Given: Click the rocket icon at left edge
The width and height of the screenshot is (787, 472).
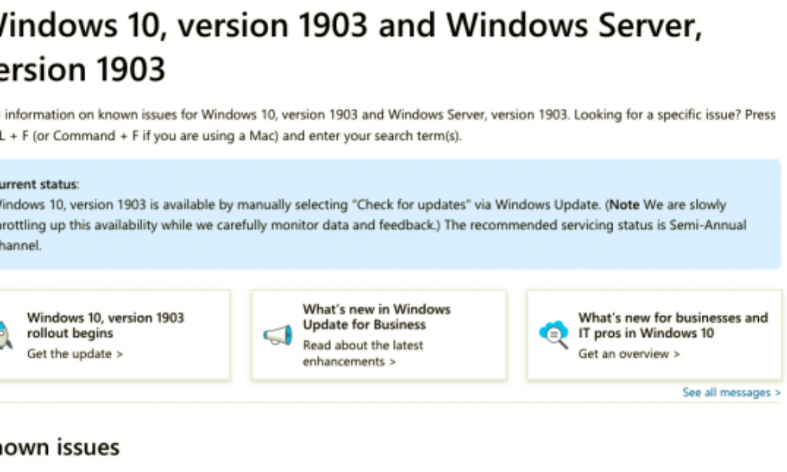Looking at the screenshot, I should [x=3, y=335].
